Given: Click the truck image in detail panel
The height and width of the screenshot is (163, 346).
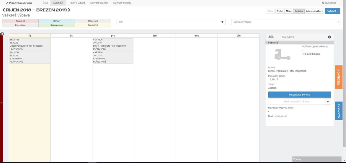Looking at the screenshot, I should 282,54.
